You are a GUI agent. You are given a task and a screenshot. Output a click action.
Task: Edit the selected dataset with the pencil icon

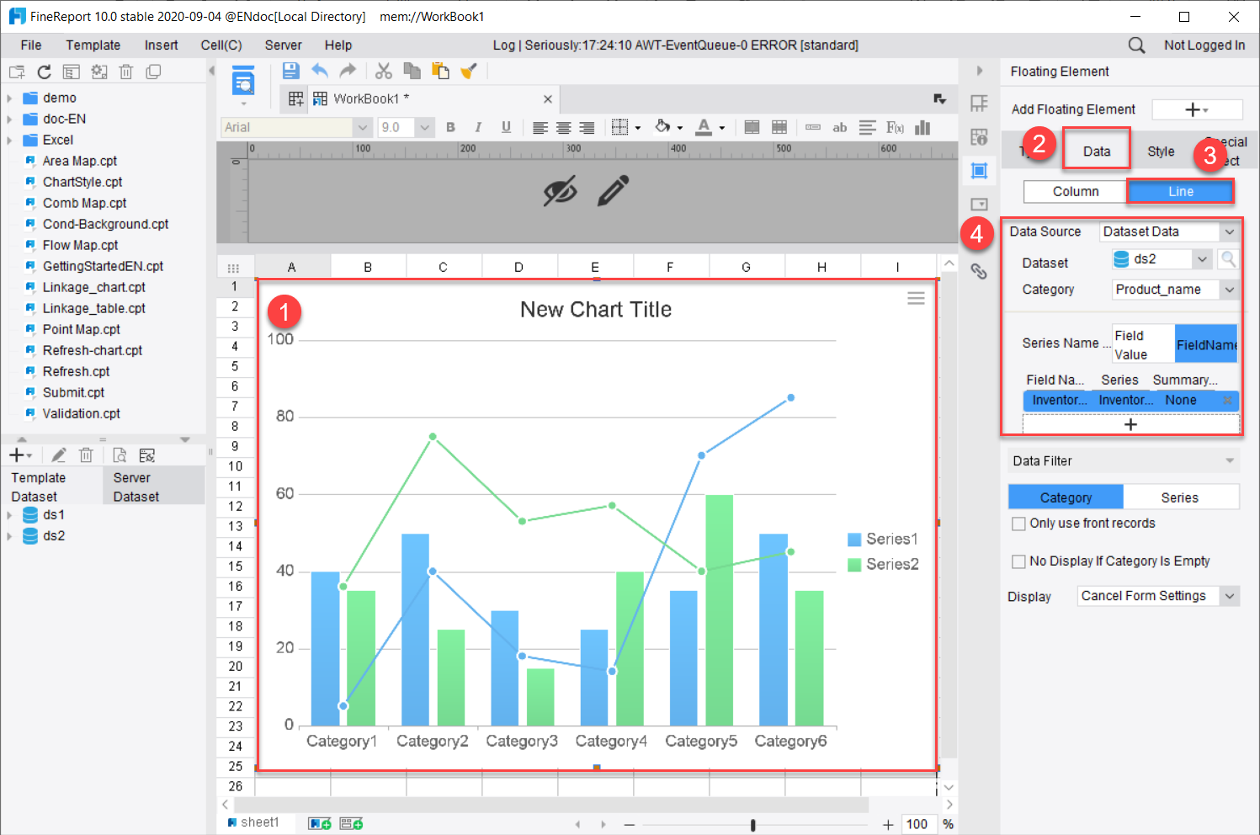(58, 455)
